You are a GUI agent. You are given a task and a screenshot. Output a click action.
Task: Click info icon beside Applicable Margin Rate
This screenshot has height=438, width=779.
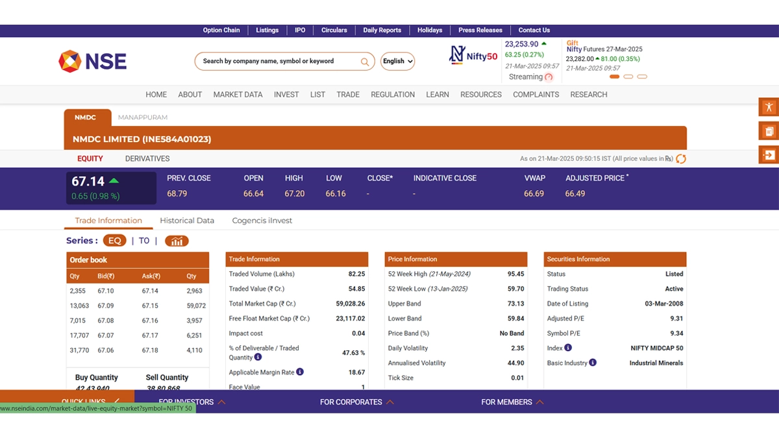(x=300, y=372)
